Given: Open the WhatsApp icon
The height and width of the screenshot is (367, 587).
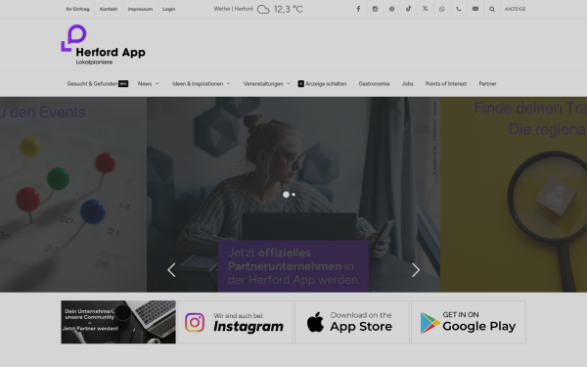Looking at the screenshot, I should 442,9.
